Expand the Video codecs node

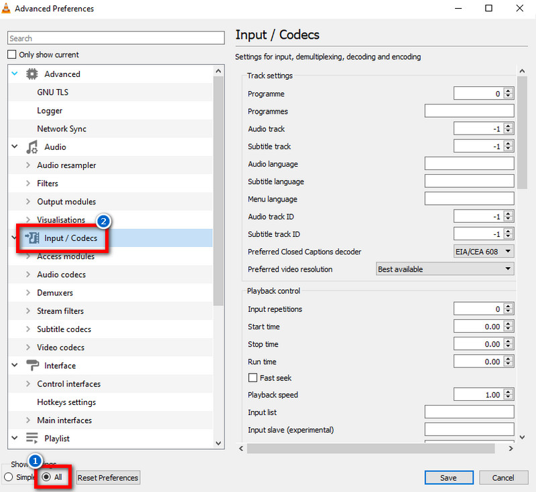tap(28, 347)
